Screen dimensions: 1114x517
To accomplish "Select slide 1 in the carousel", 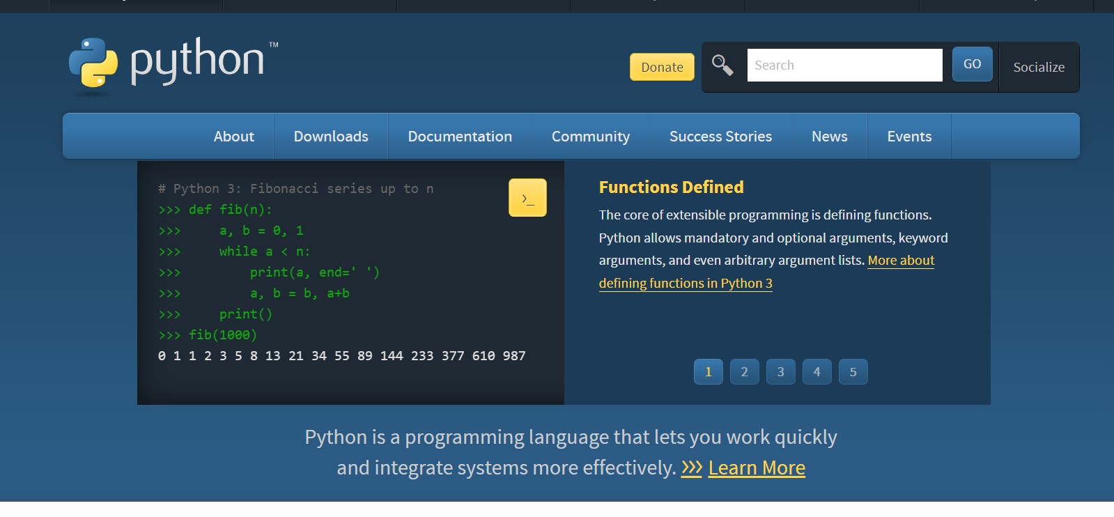I will coord(709,371).
